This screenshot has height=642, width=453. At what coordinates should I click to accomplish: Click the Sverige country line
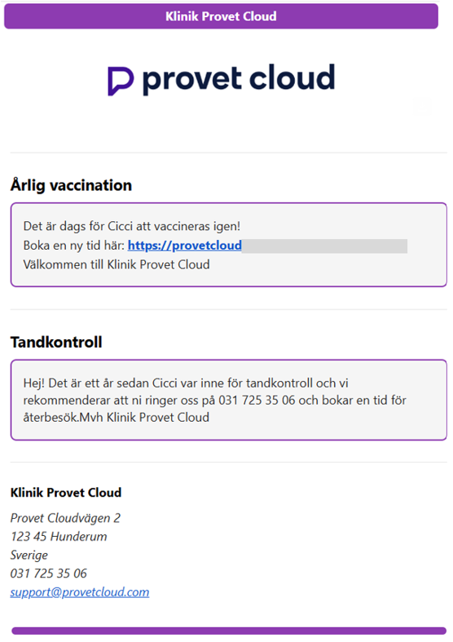tap(29, 556)
